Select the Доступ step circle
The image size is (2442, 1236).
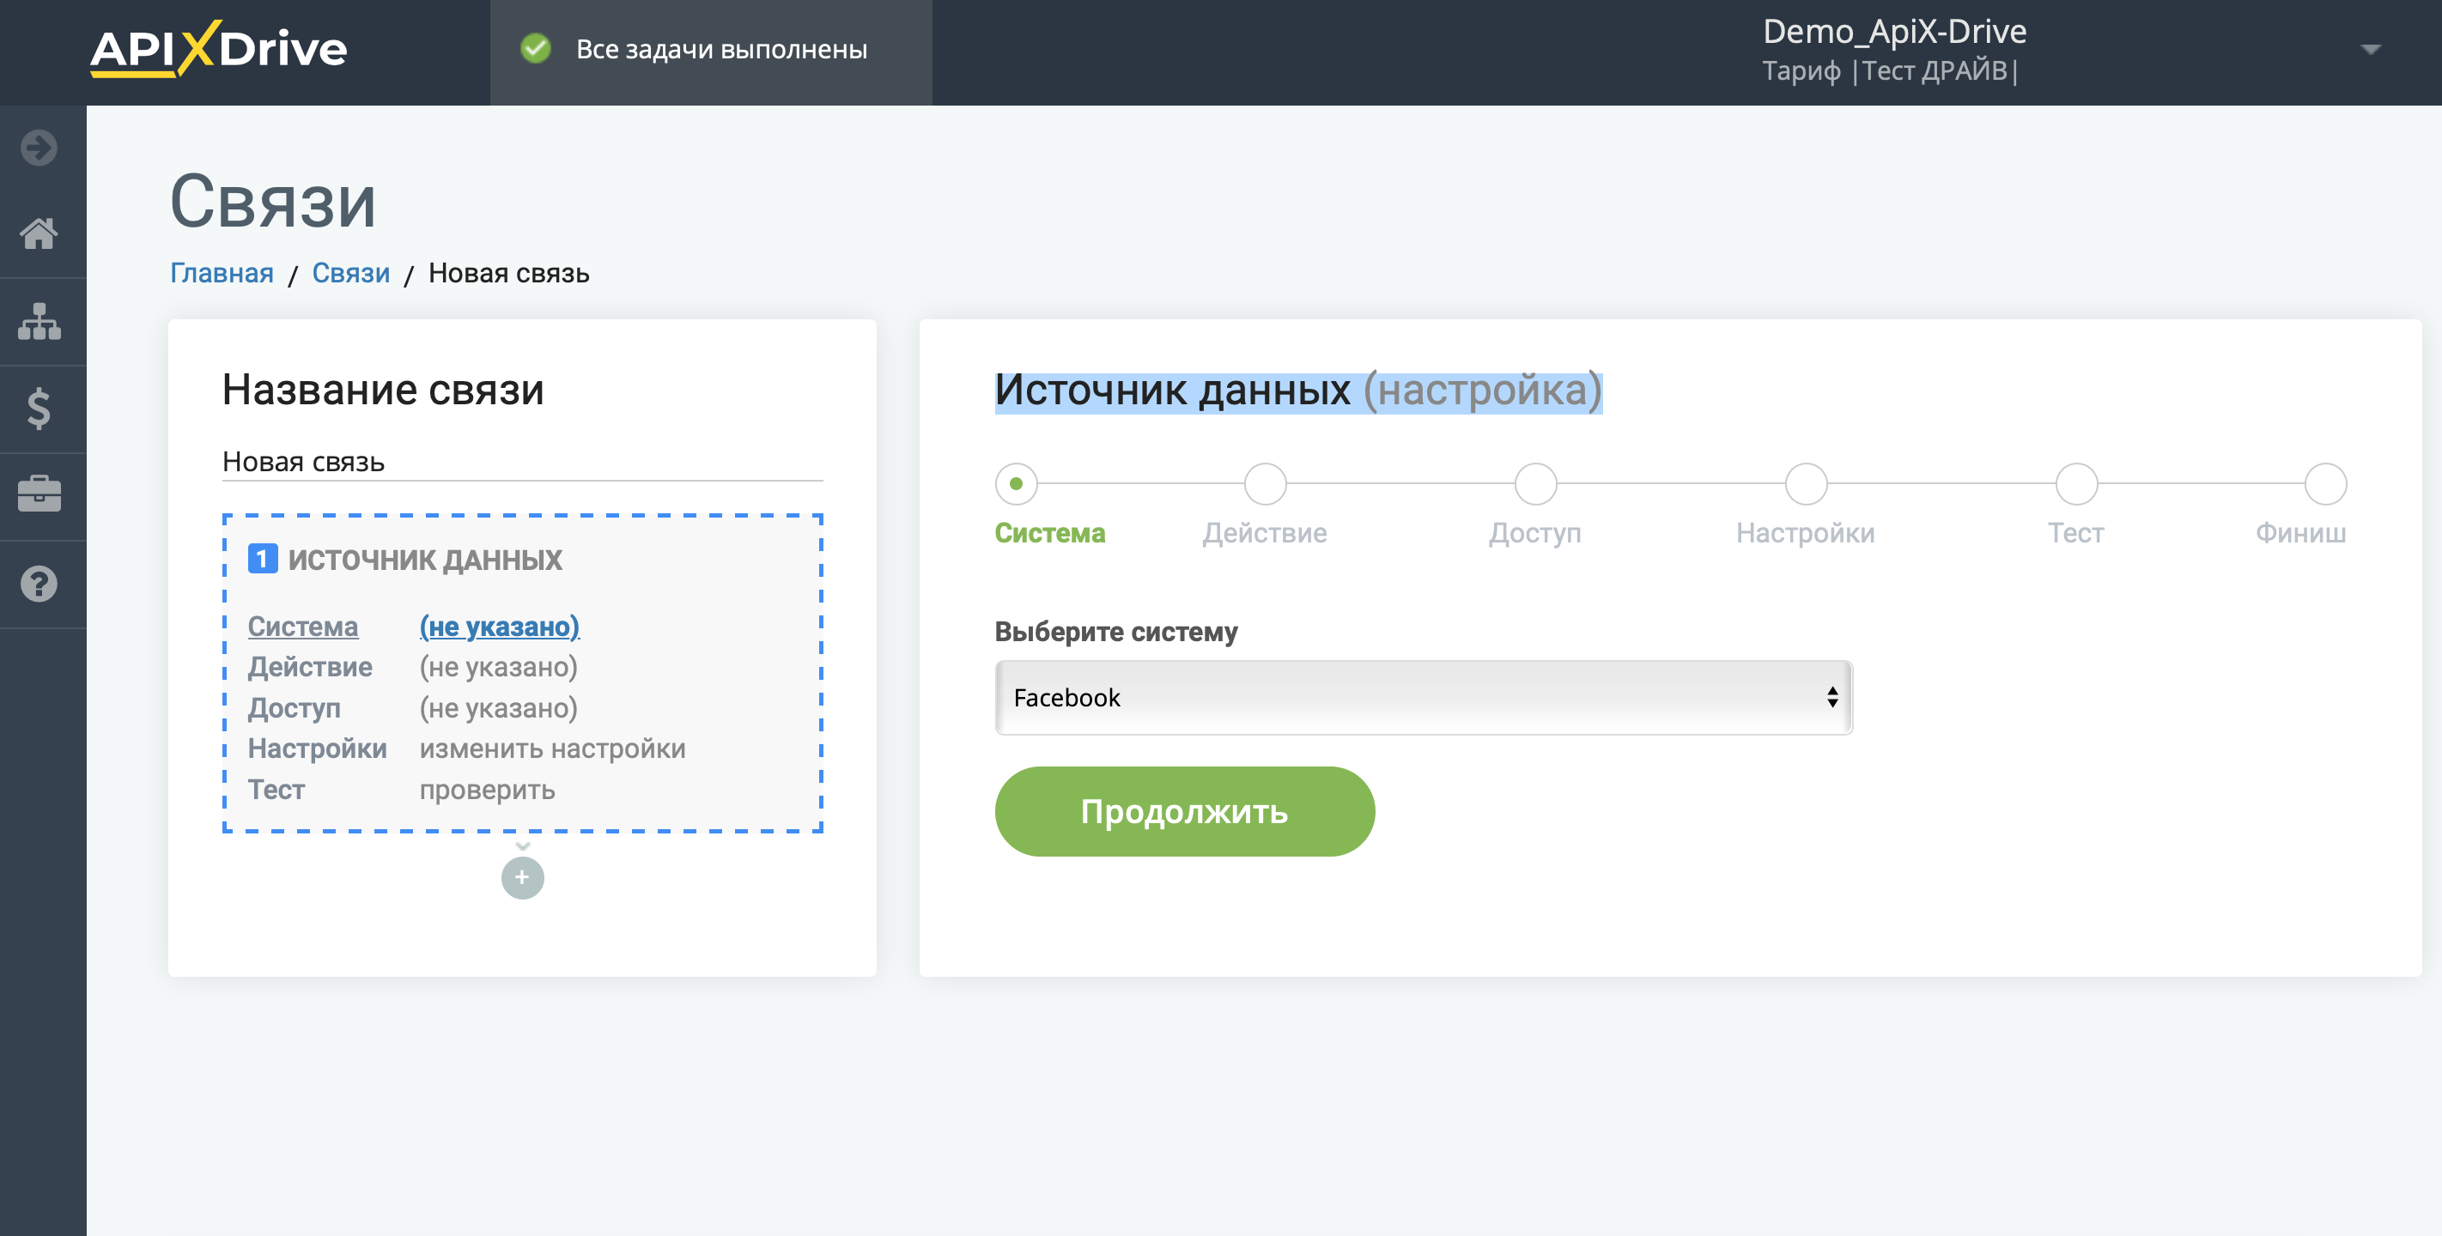[1536, 484]
